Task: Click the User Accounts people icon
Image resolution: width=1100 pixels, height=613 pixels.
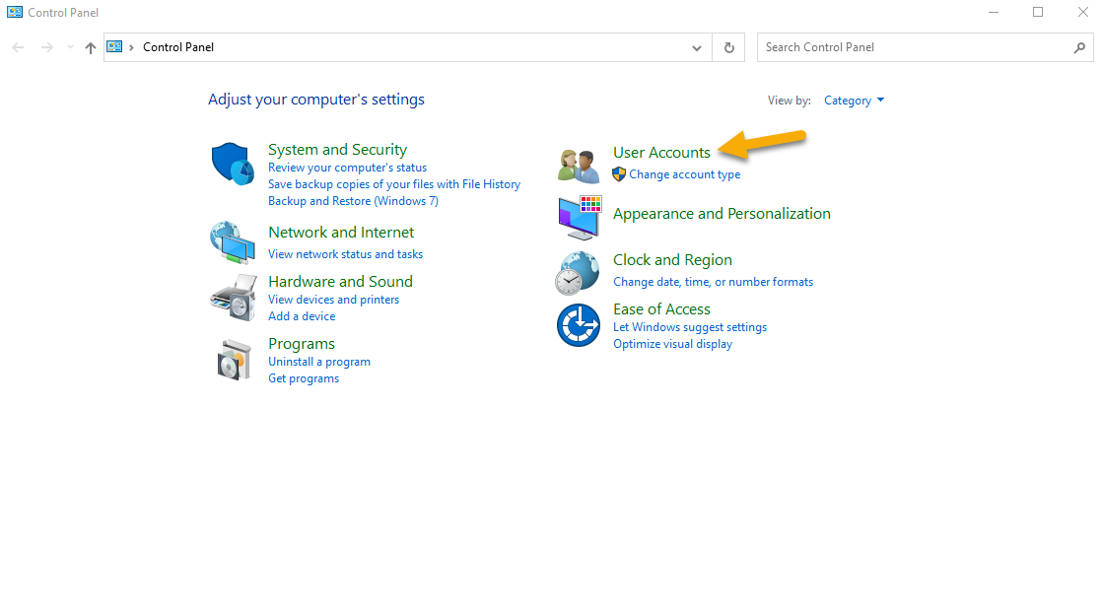Action: (579, 166)
